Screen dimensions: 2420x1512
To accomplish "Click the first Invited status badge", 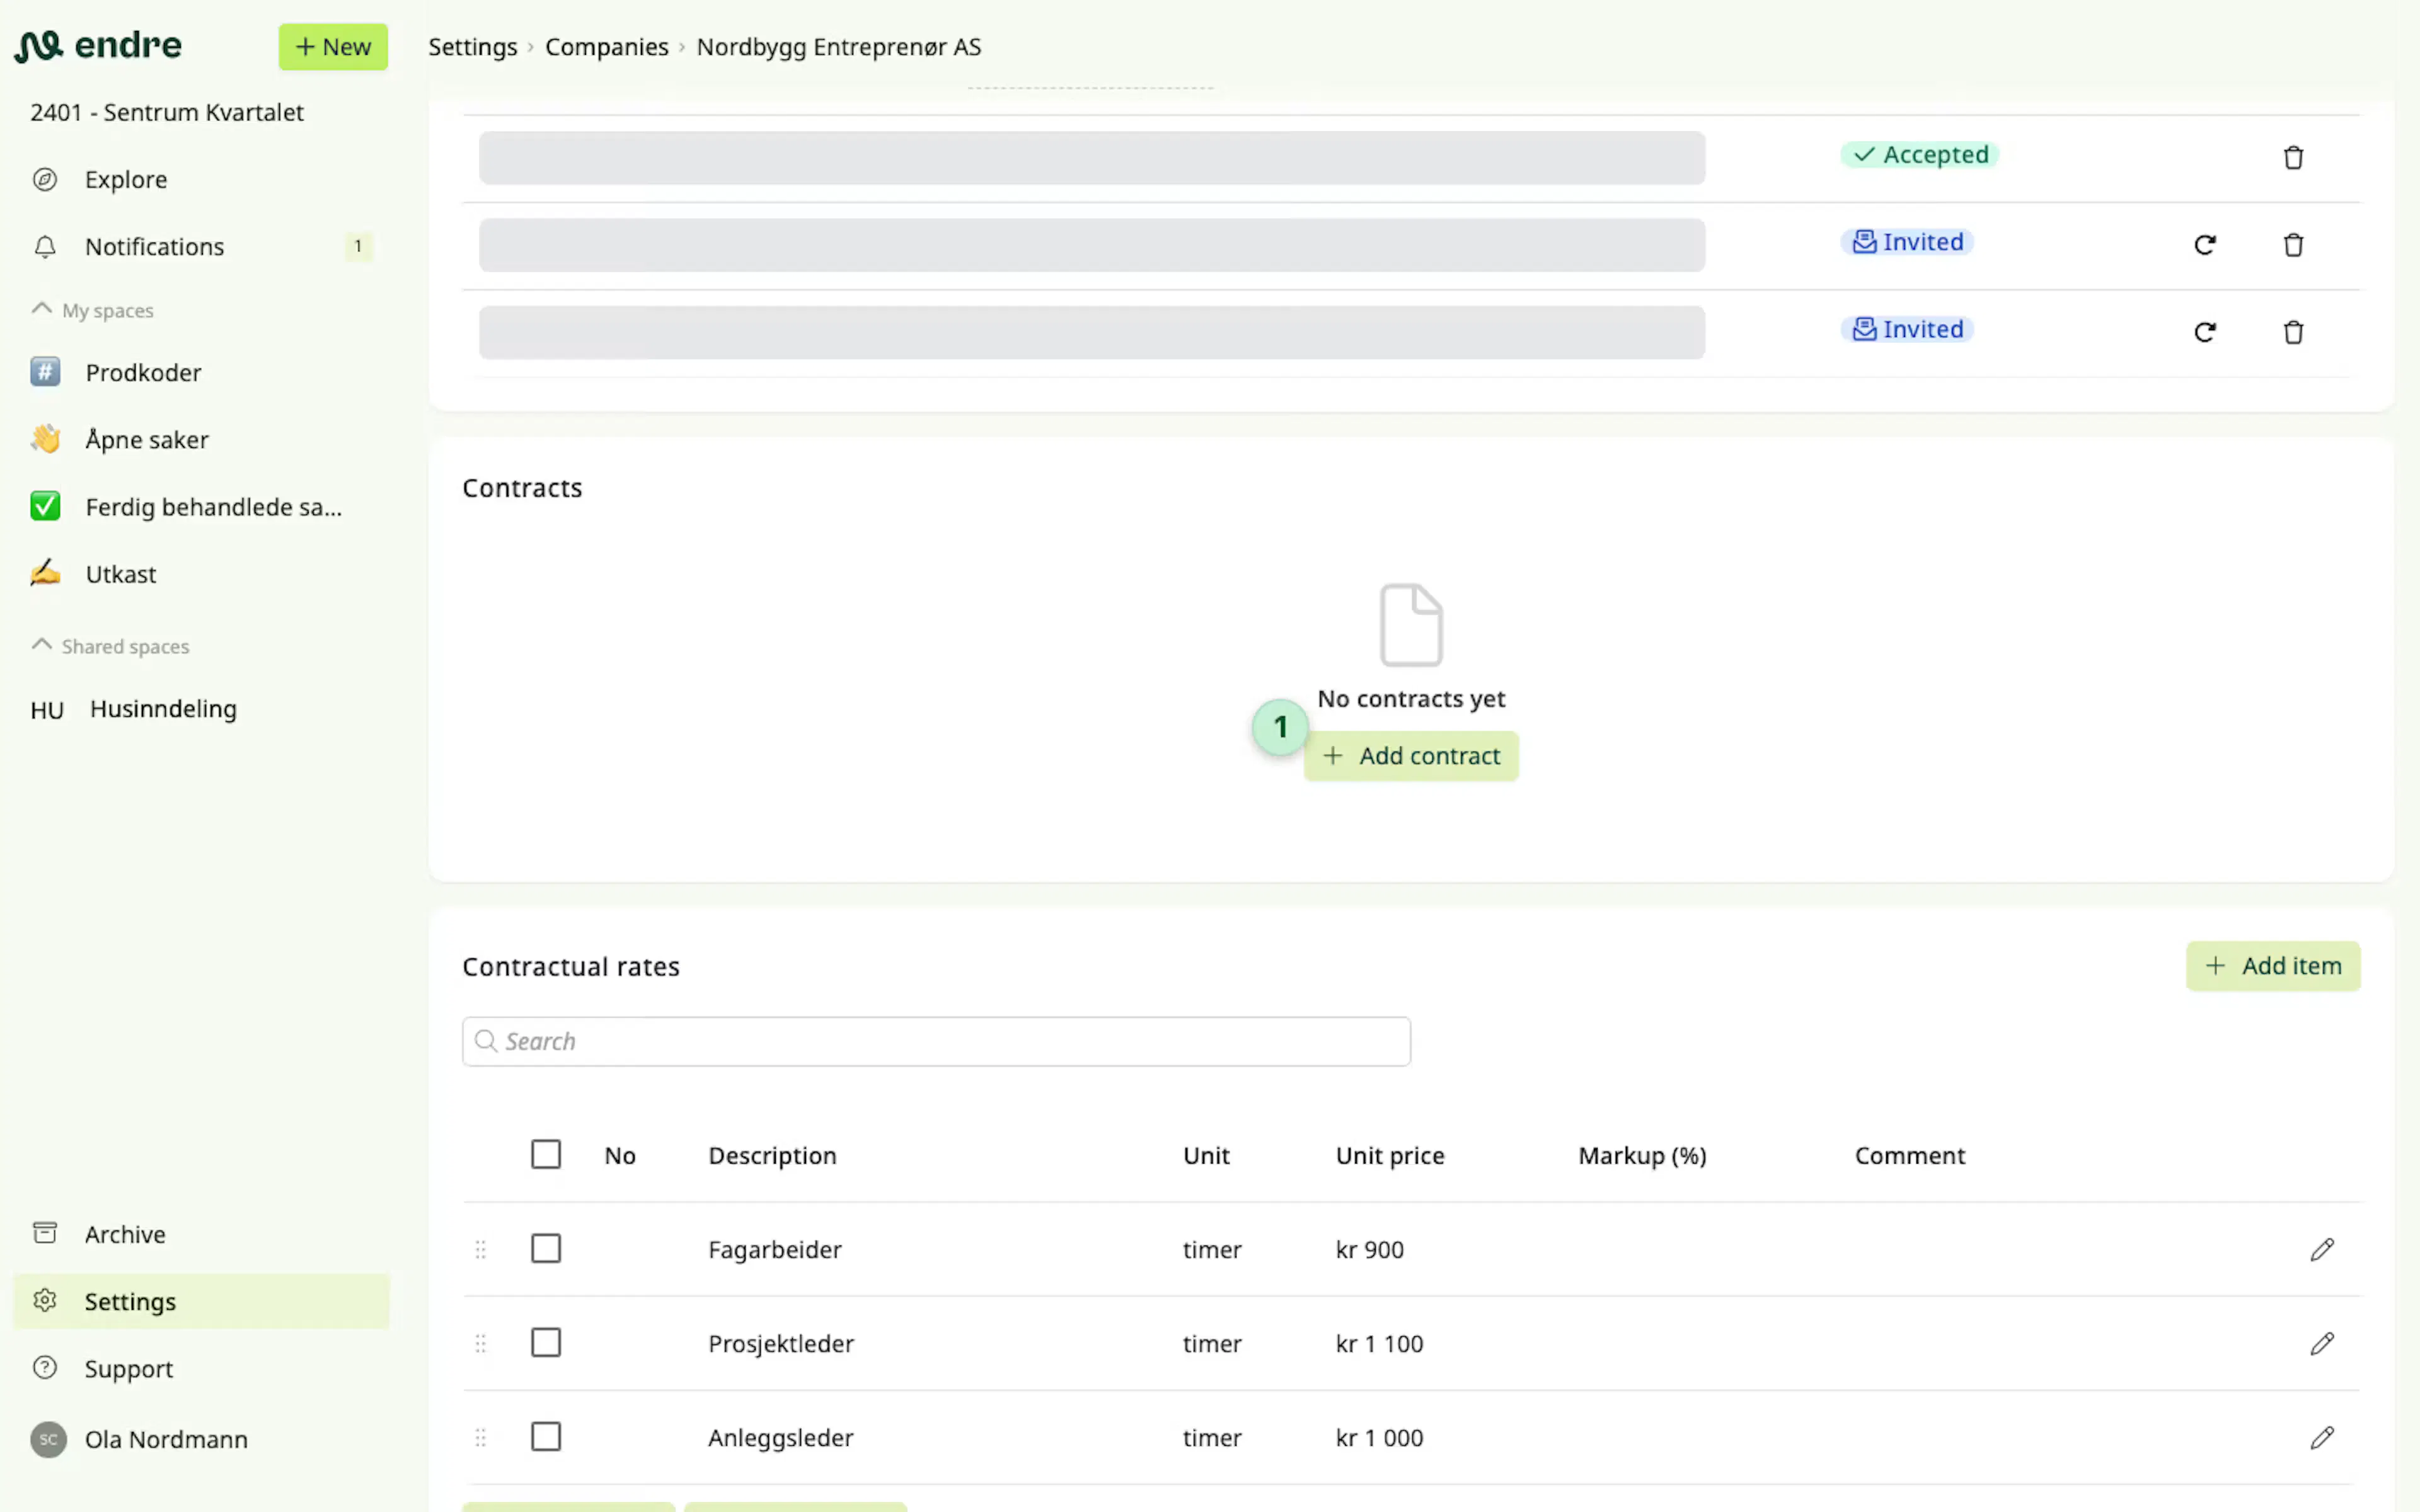I will [x=1907, y=242].
